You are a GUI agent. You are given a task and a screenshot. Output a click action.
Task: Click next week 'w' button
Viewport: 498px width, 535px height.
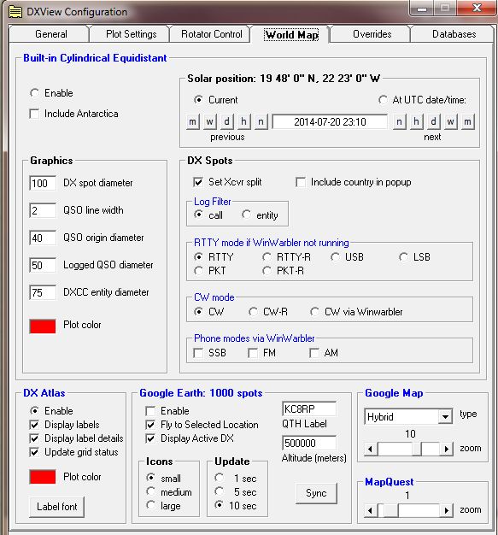coord(450,122)
